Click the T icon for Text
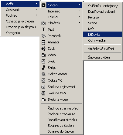 pyautogui.click(x=43, y=29)
